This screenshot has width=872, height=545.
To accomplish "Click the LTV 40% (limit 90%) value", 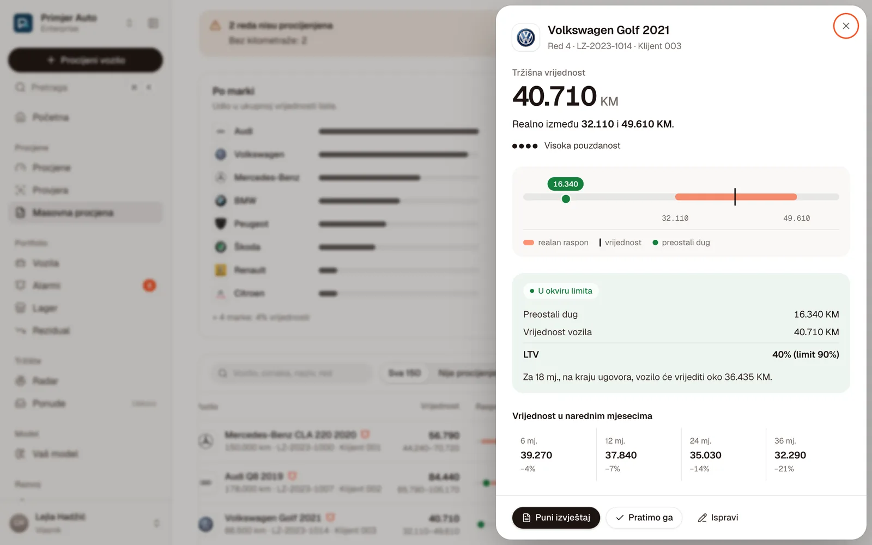I will (x=806, y=355).
